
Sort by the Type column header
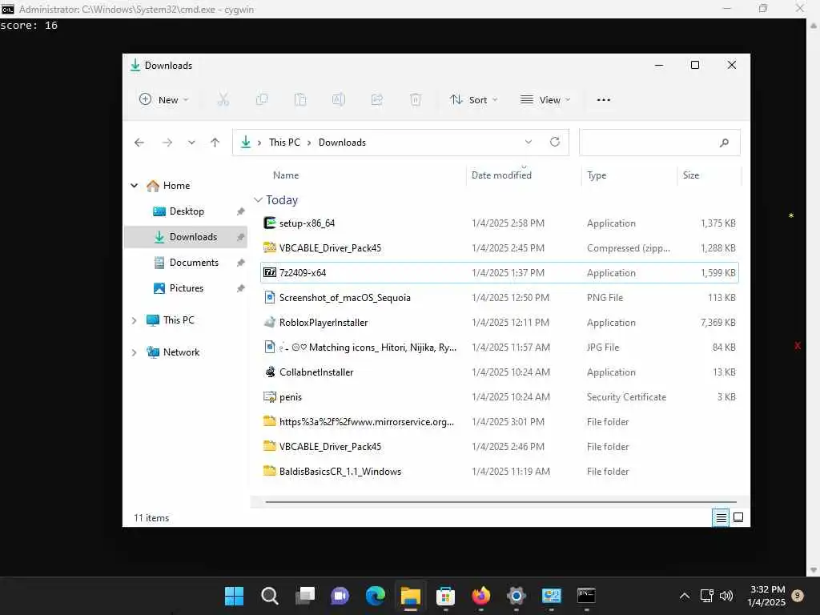(x=597, y=175)
